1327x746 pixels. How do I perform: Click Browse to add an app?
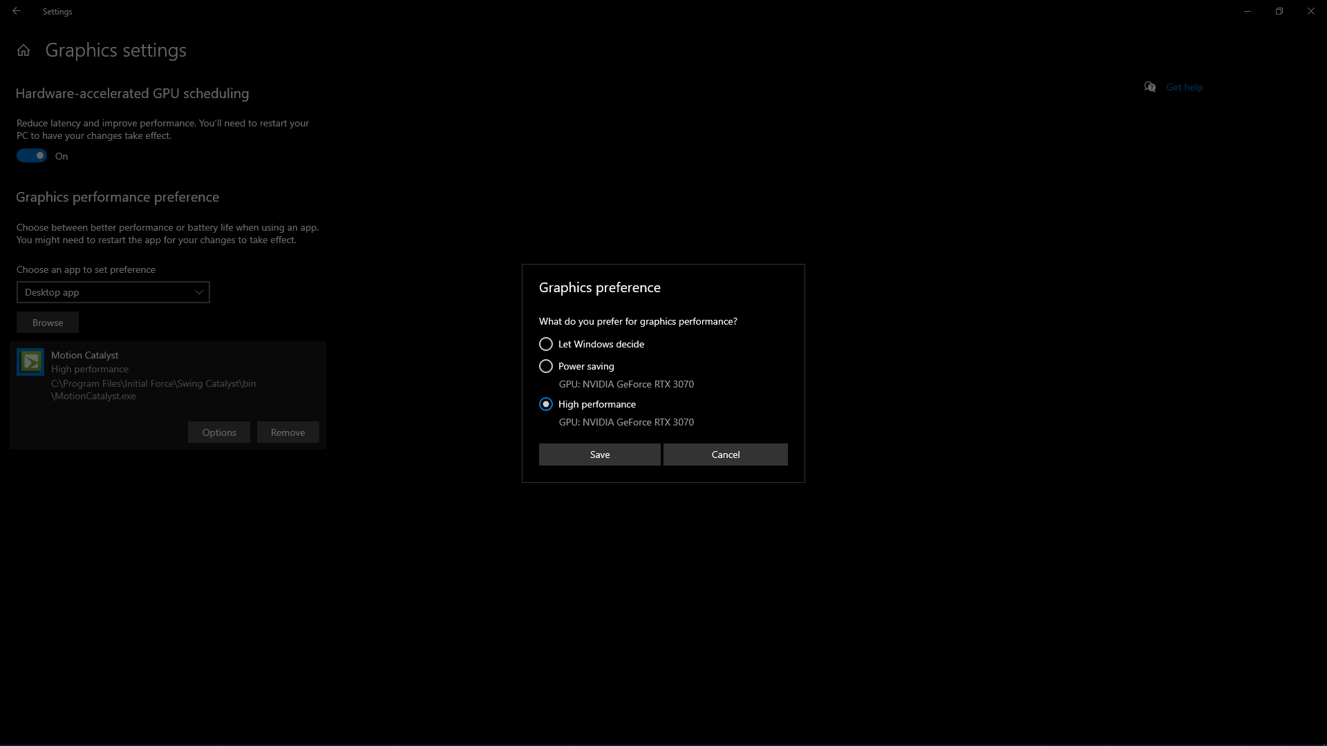(48, 323)
